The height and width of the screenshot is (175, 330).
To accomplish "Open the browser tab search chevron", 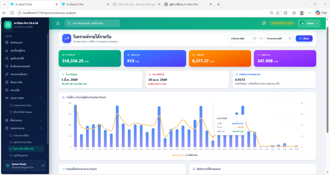I will (4, 4).
